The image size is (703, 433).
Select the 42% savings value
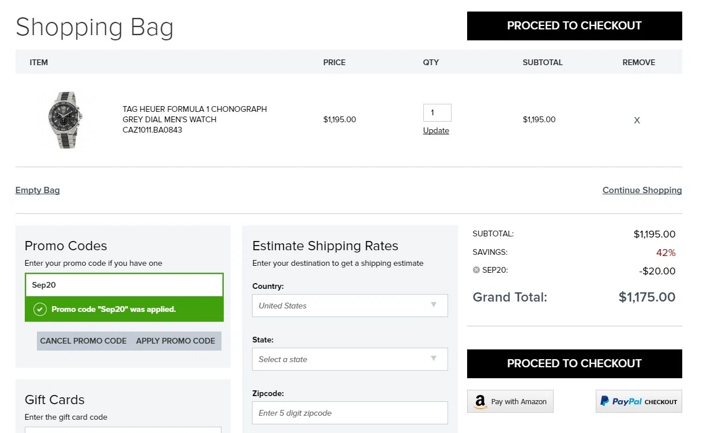666,253
